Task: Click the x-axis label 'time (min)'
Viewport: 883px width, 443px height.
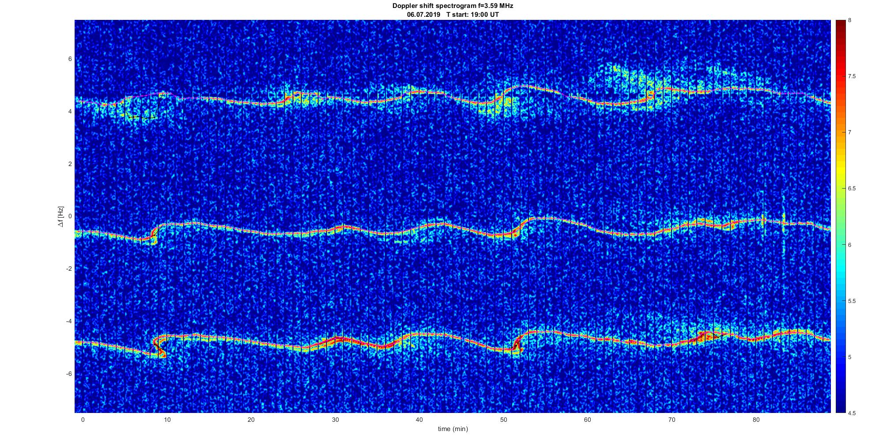Action: tap(453, 429)
